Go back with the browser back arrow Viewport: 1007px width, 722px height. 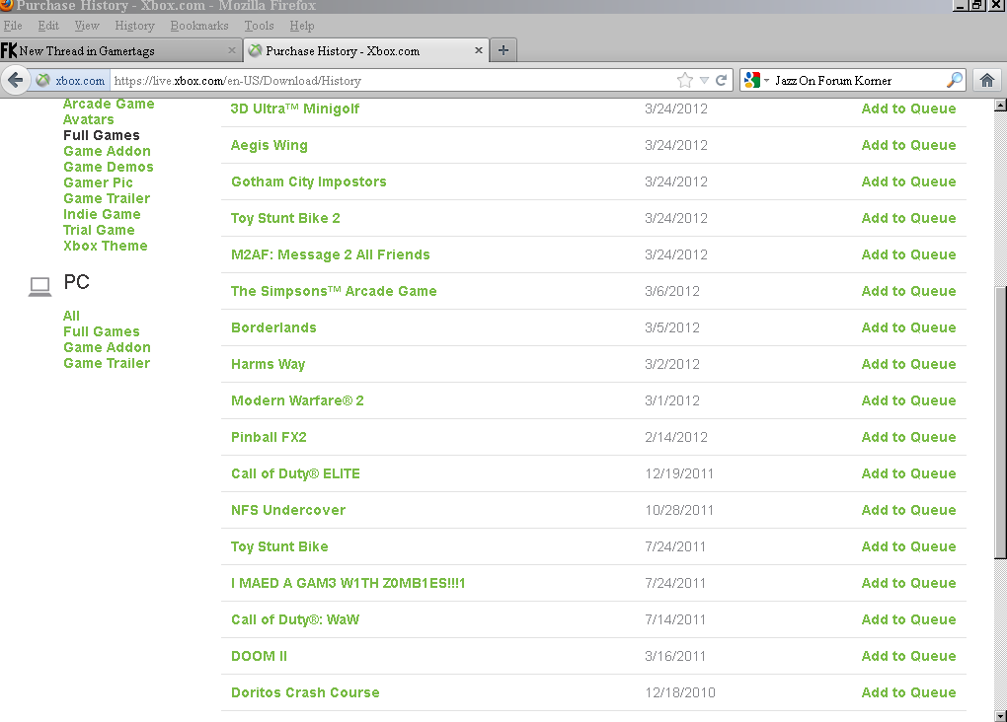point(16,80)
